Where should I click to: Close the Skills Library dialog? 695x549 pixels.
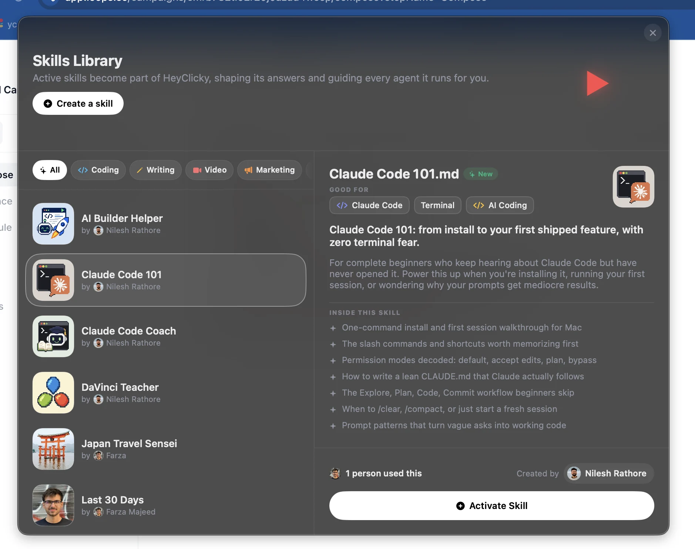click(x=652, y=33)
